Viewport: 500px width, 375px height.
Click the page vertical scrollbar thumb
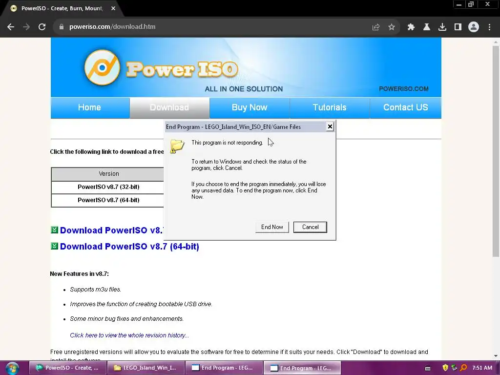(496, 151)
